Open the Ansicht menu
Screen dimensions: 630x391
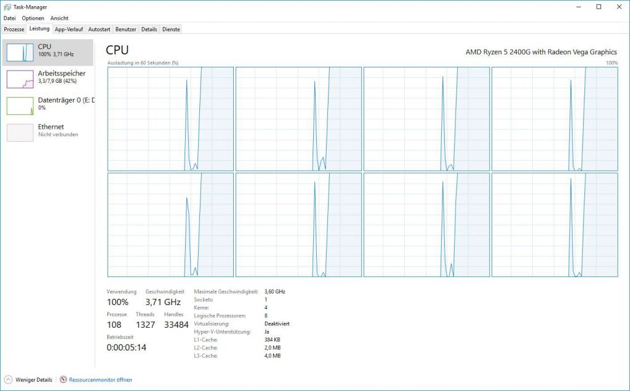(x=58, y=18)
